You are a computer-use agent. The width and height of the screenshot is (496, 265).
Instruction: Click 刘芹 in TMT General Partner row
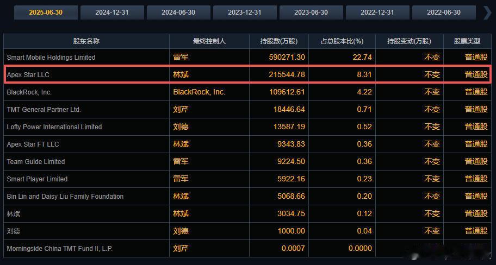pyautogui.click(x=181, y=109)
